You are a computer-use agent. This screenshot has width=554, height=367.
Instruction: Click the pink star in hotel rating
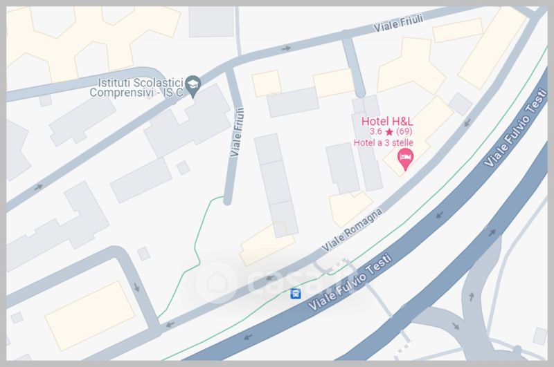(389, 132)
